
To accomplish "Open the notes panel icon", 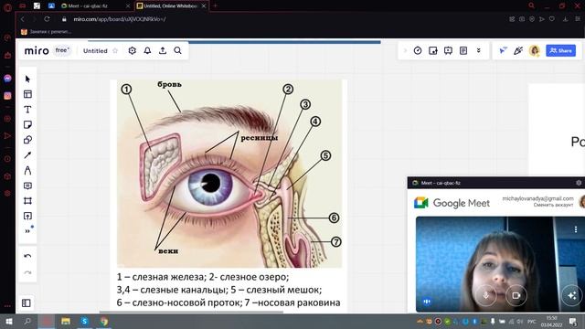I will point(463,50).
